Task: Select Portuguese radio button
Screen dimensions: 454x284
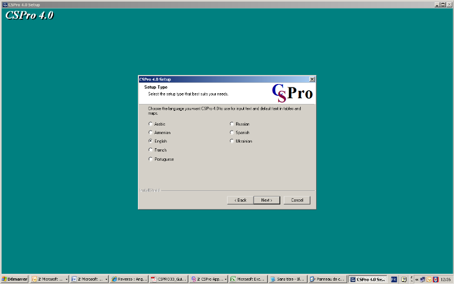Action: 150,159
